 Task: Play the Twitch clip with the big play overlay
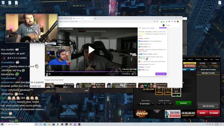coord(91,50)
